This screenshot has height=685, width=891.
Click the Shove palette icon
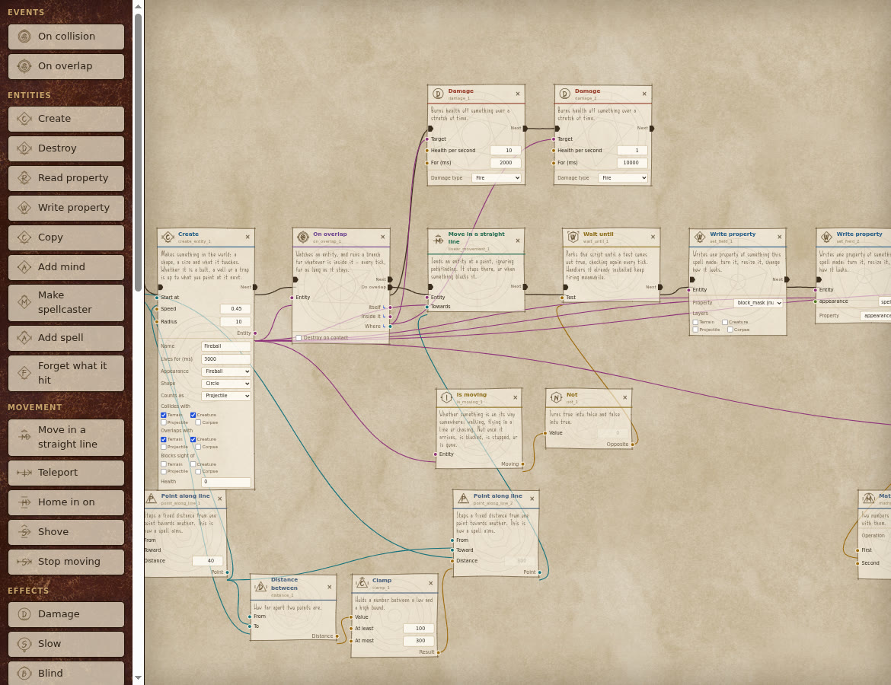tap(24, 532)
